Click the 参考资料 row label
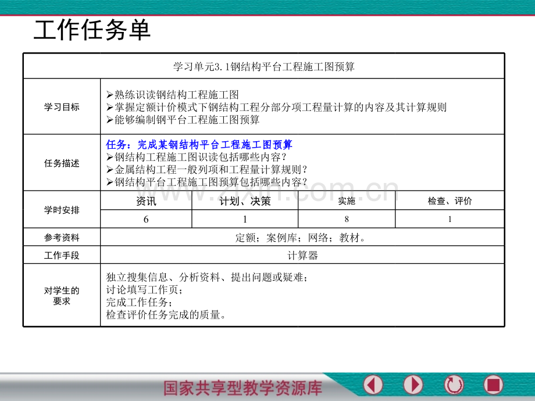Image resolution: width=535 pixels, height=401 pixels. pyautogui.click(x=62, y=237)
